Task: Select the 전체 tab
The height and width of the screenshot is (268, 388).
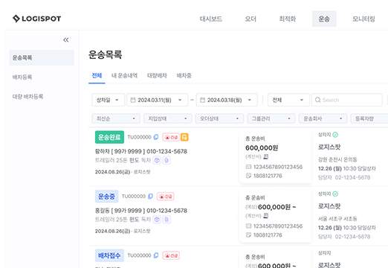Action: pos(97,75)
